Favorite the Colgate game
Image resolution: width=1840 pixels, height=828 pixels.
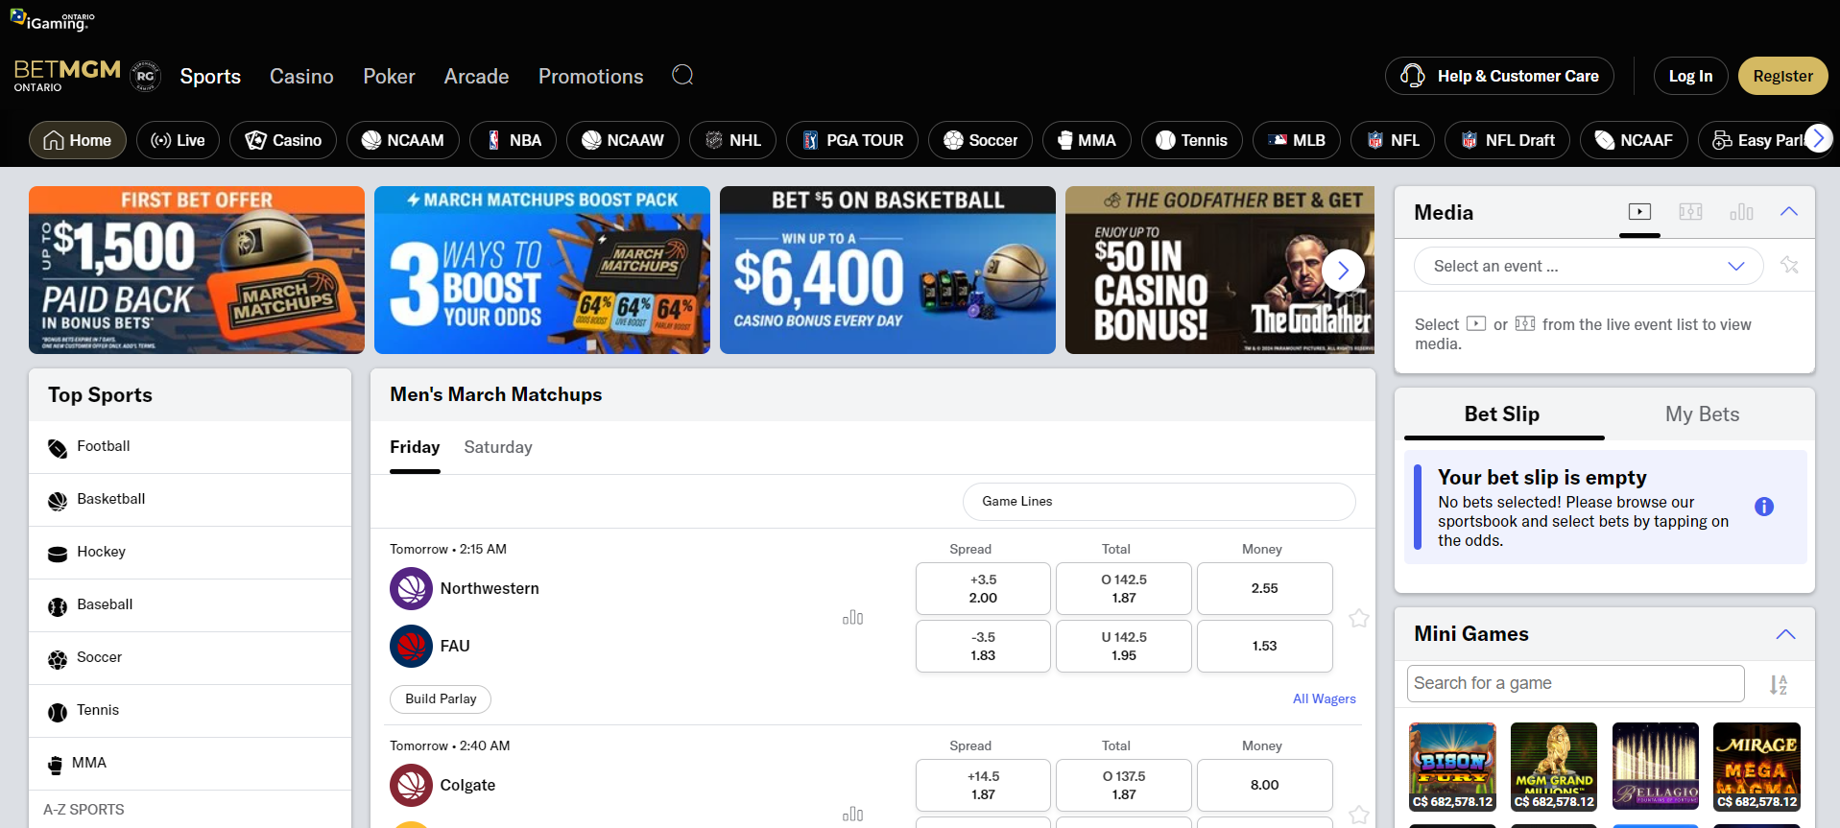click(x=1358, y=815)
